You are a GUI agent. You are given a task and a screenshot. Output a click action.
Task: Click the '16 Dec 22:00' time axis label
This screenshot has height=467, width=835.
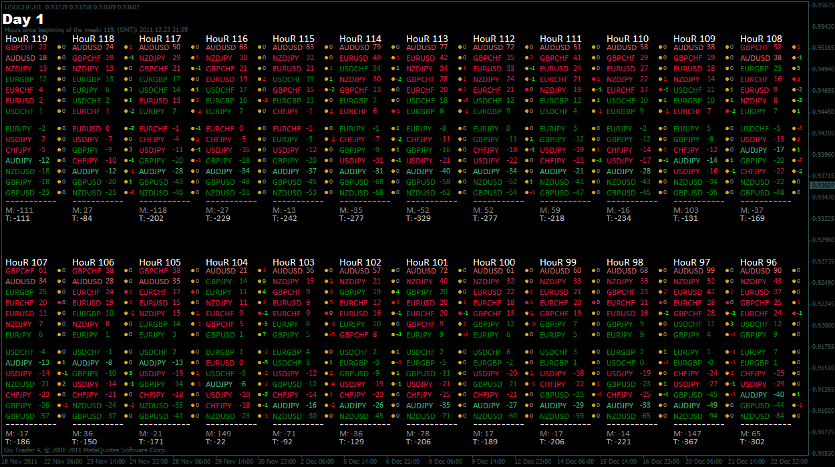663,461
